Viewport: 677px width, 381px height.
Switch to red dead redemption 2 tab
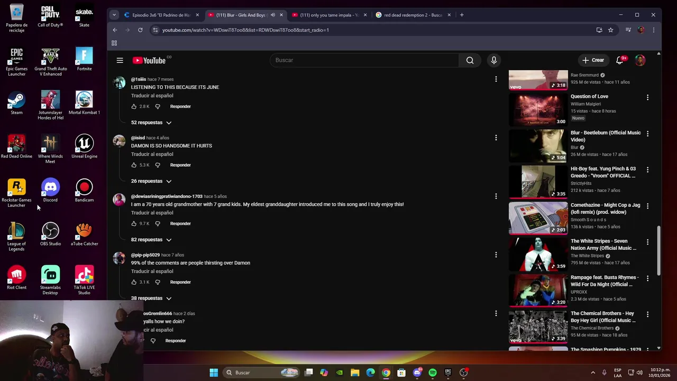[x=413, y=15]
